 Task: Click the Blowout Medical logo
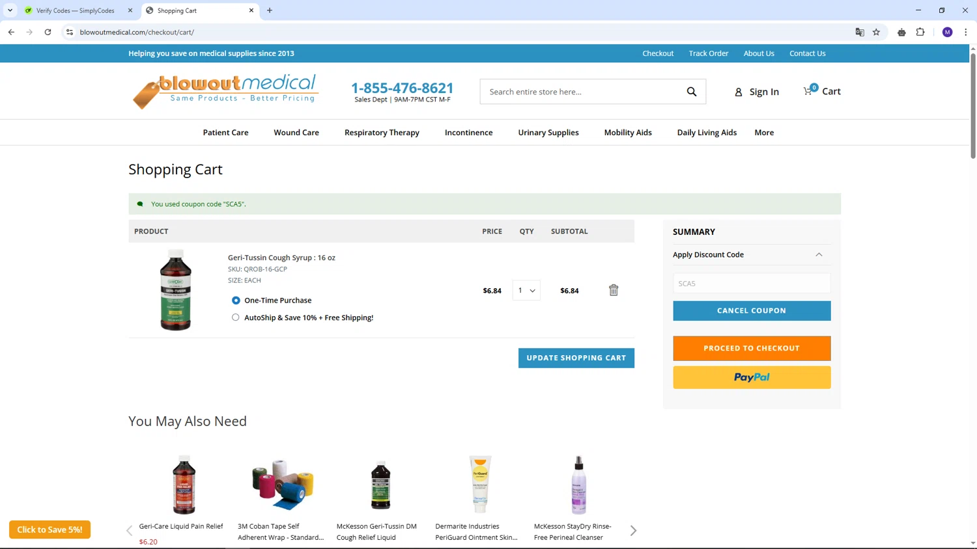[x=225, y=91]
